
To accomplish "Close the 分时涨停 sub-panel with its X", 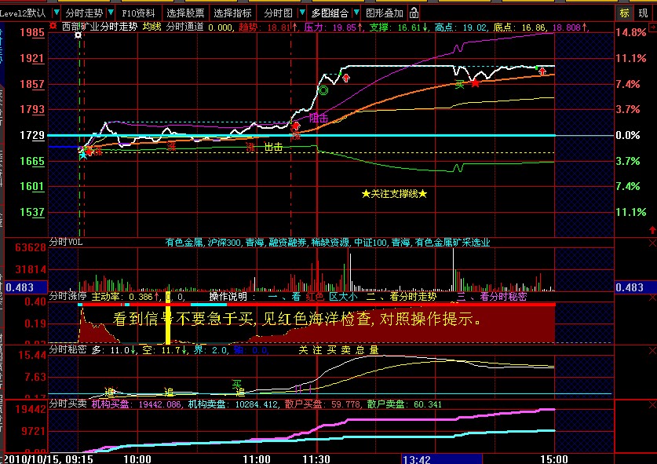I will [x=652, y=298].
